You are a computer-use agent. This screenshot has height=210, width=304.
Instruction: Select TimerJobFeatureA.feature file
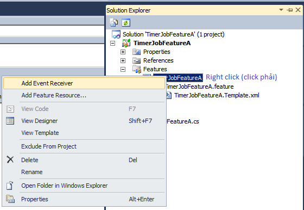click(x=200, y=87)
